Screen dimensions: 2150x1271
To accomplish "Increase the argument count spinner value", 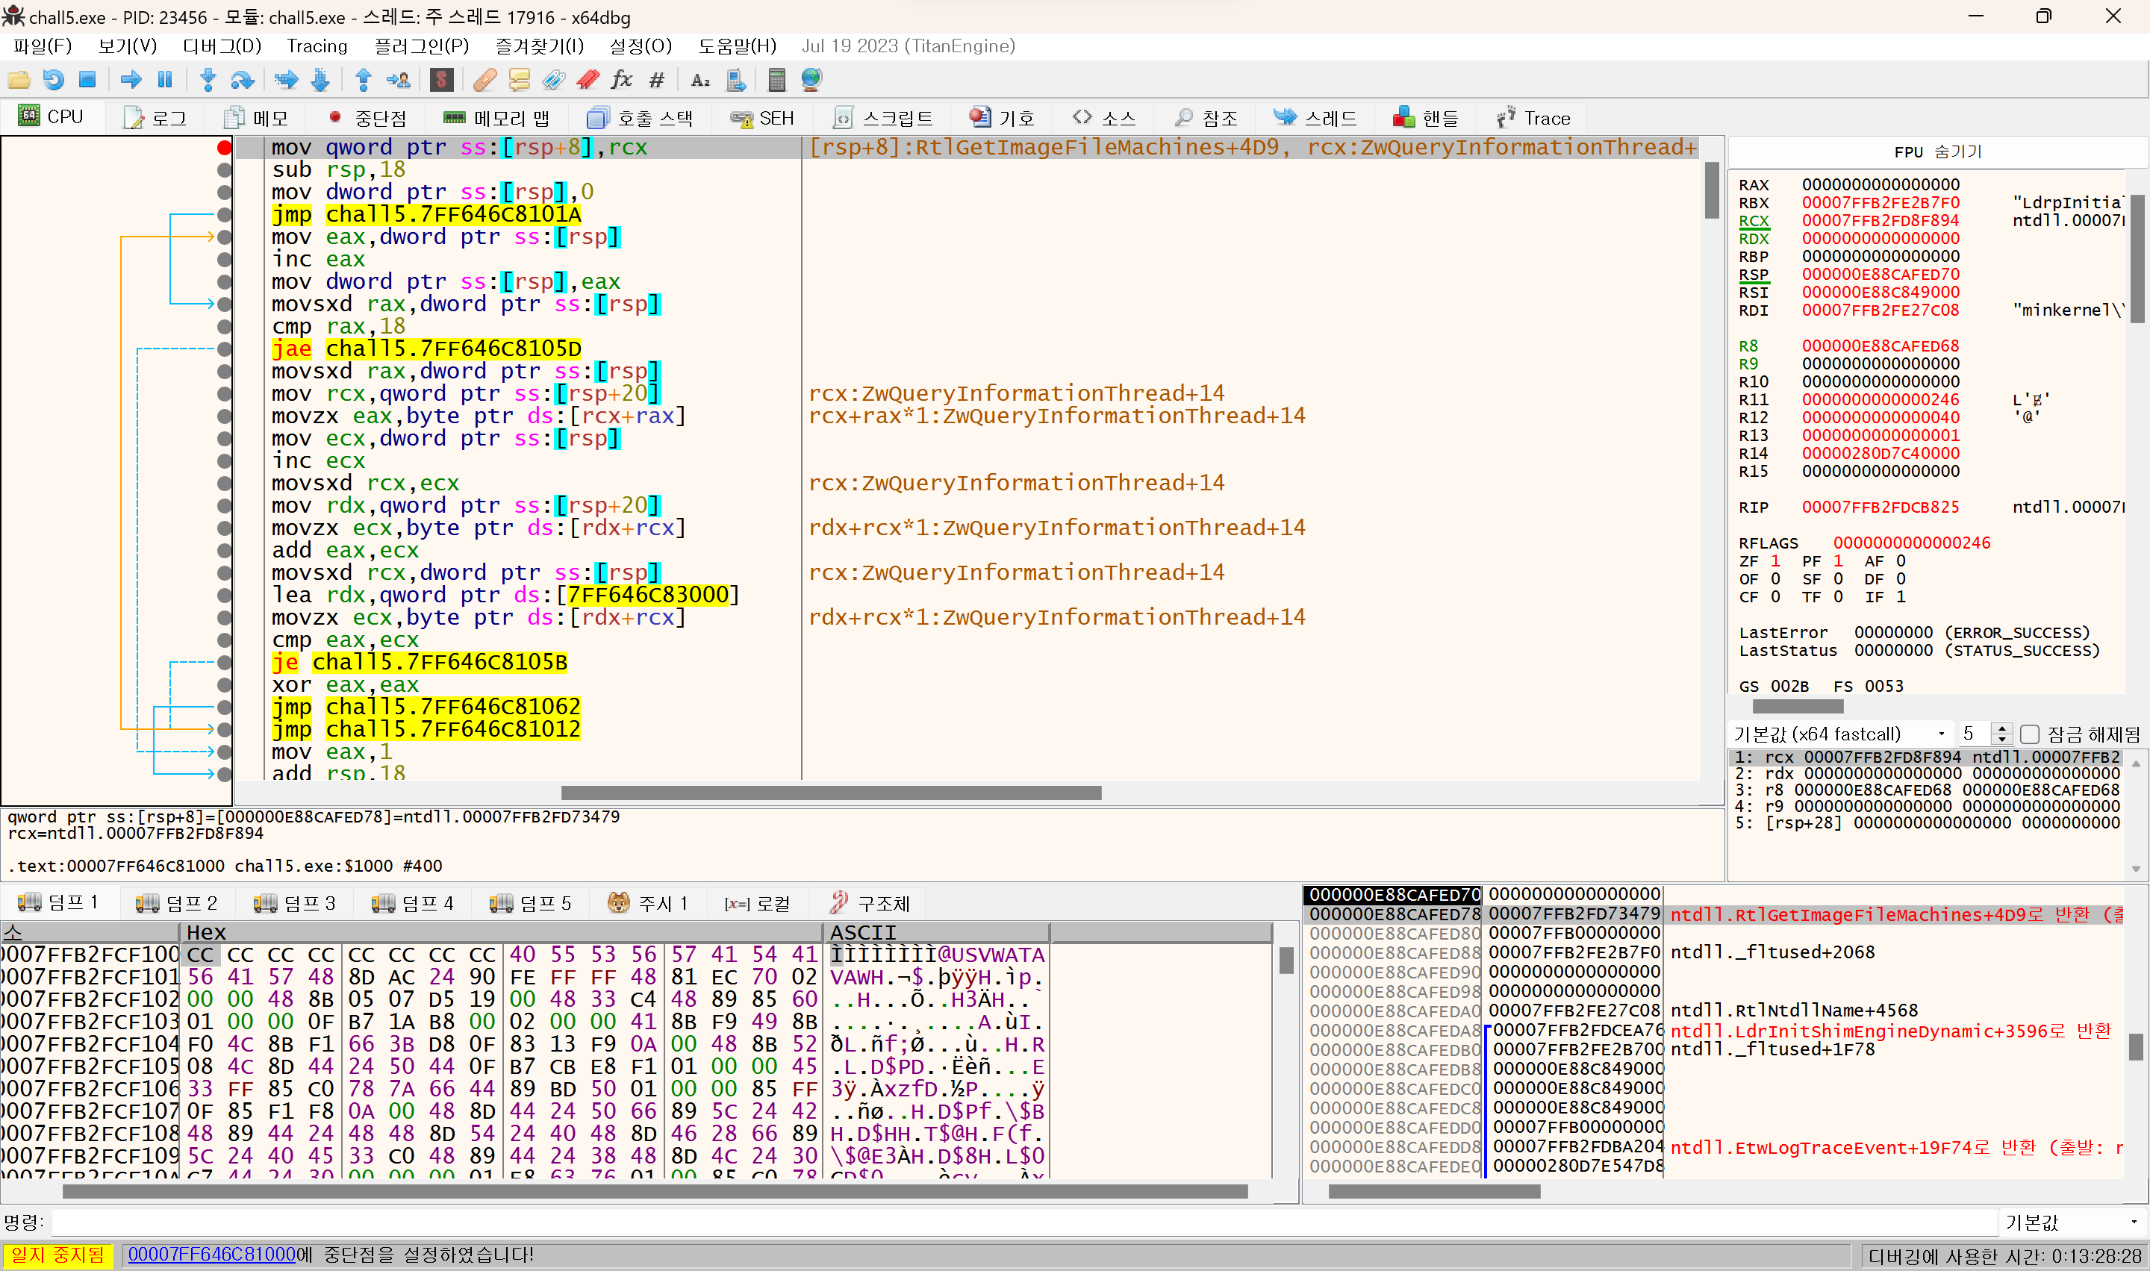I will pyautogui.click(x=2001, y=728).
